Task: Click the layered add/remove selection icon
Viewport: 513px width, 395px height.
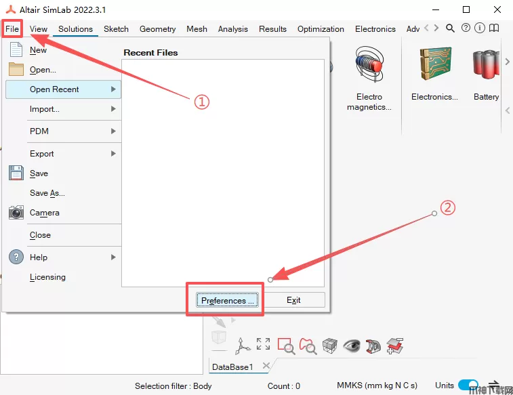Action: 395,346
